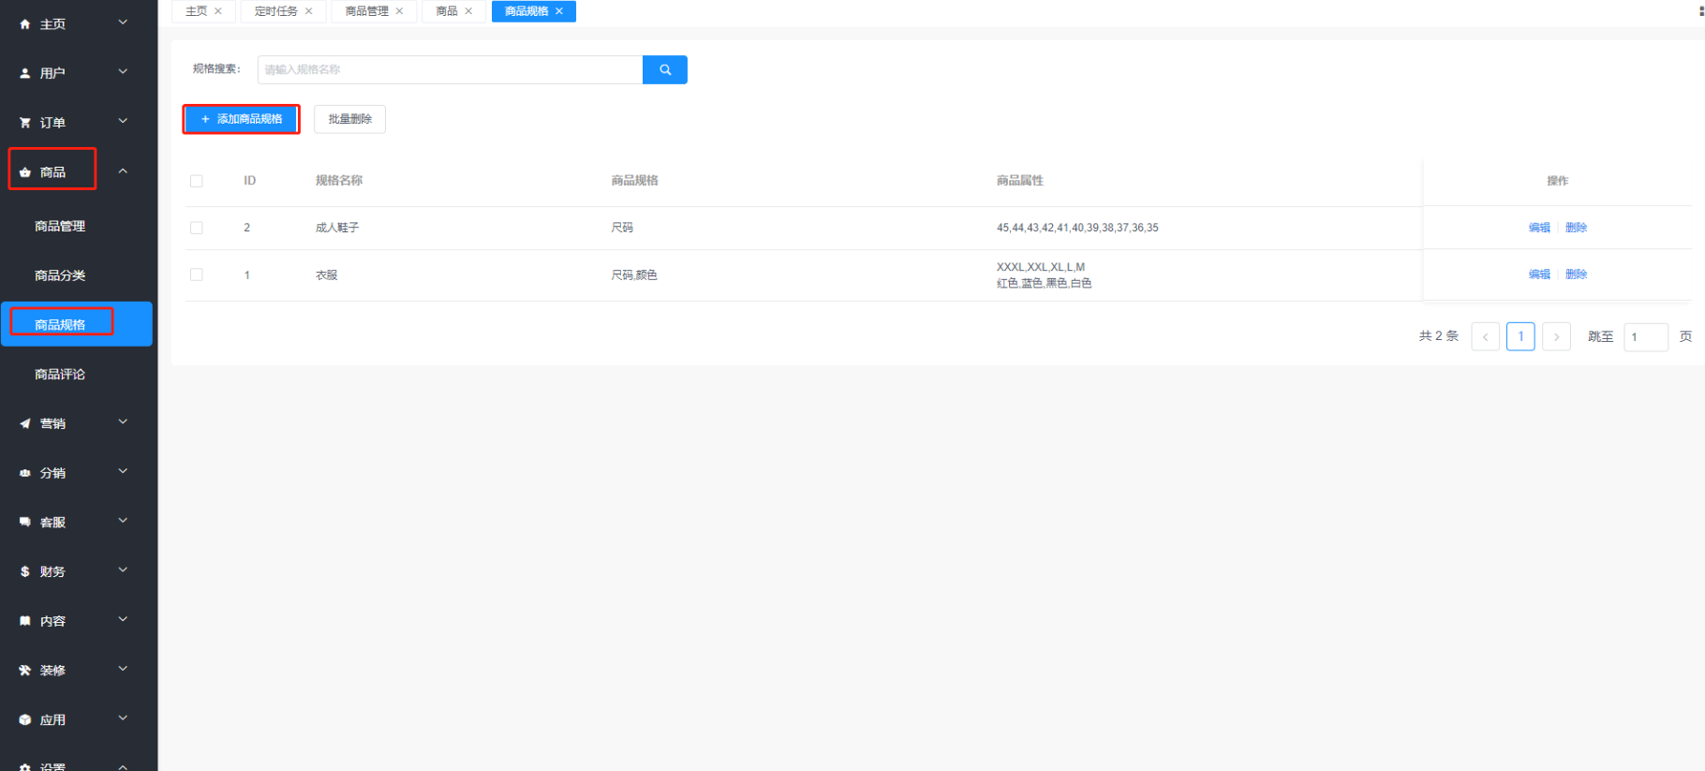Expand the 分销 sidebar menu arrow
Screen dimensions: 1705x771
pos(123,472)
